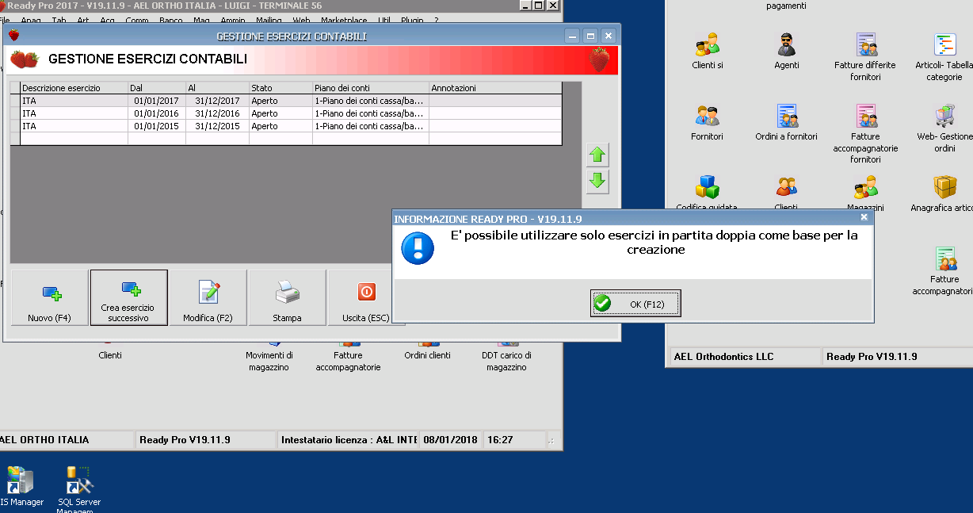Click Movimenti di magazzino label
The width and height of the screenshot is (973, 513).
tap(269, 362)
